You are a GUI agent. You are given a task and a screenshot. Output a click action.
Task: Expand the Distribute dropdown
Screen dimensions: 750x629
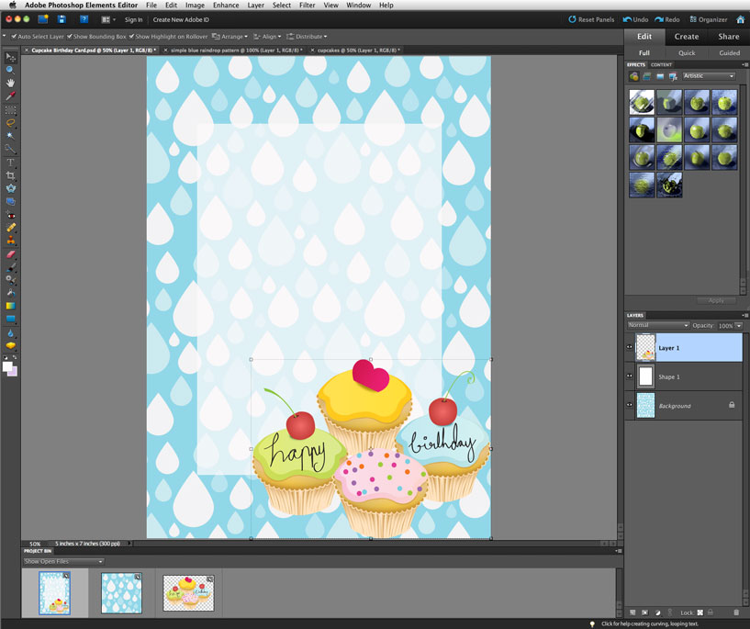click(x=307, y=37)
